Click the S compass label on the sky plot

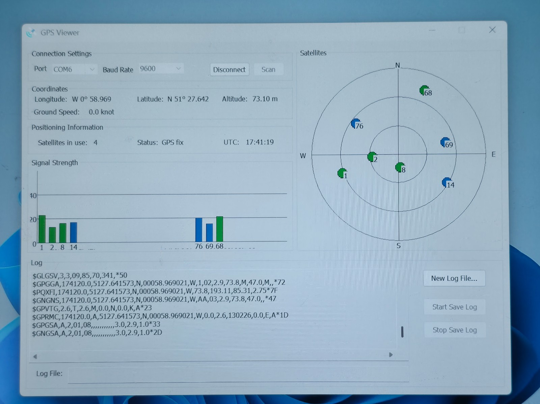[x=399, y=246]
